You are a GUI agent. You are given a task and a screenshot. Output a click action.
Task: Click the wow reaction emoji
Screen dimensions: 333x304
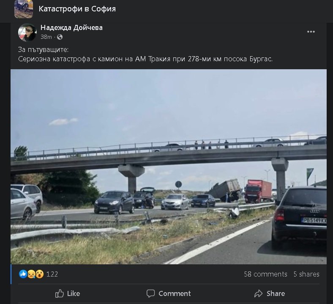click(39, 274)
